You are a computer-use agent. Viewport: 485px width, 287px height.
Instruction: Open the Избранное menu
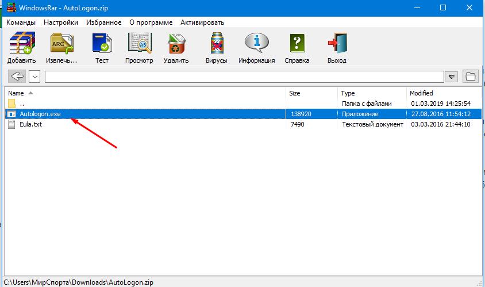point(103,22)
